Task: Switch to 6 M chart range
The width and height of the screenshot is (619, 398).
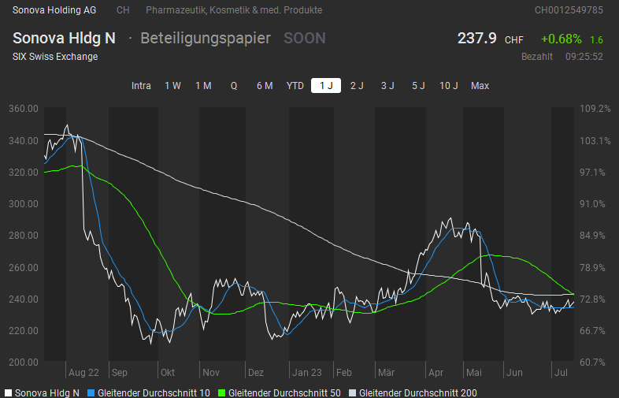Action: (x=265, y=86)
